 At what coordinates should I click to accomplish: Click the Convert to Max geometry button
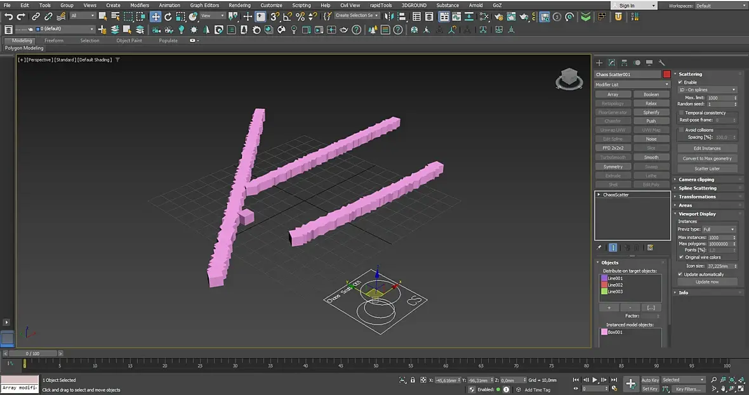707,159
